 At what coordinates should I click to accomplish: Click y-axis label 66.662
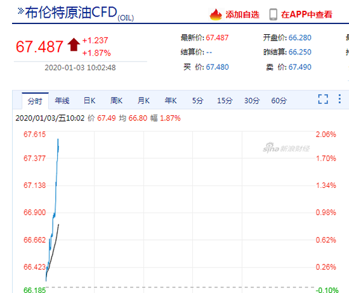click(34, 240)
